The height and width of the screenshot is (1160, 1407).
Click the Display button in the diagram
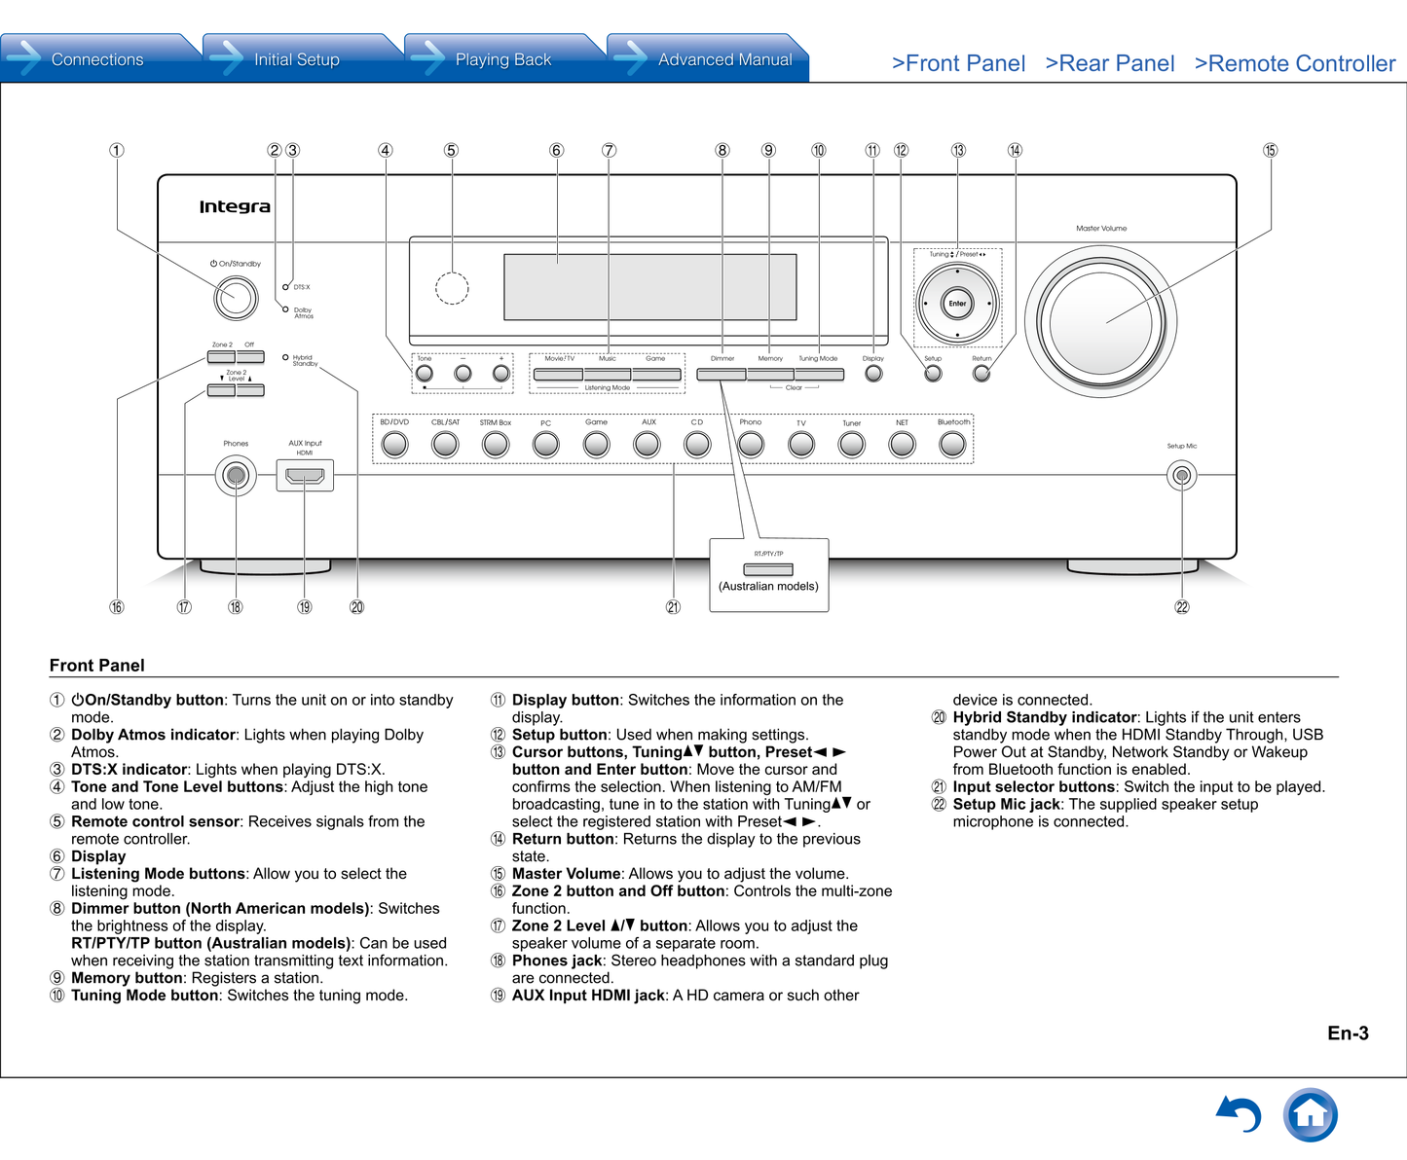pos(873,374)
